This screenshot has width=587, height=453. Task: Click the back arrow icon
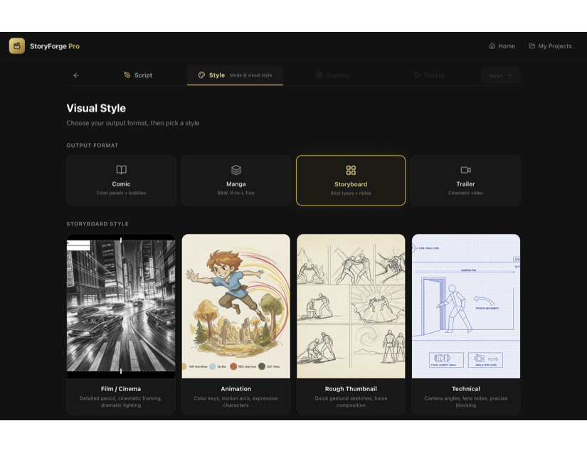[76, 75]
